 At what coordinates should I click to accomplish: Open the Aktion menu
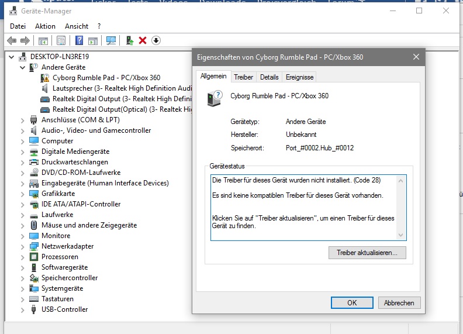click(45, 26)
